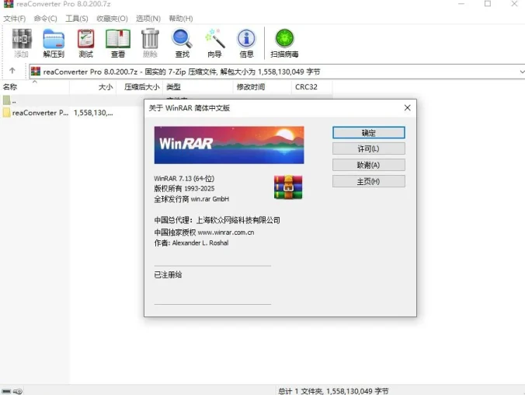
Task: Confirm with the 确定 button
Action: click(369, 132)
